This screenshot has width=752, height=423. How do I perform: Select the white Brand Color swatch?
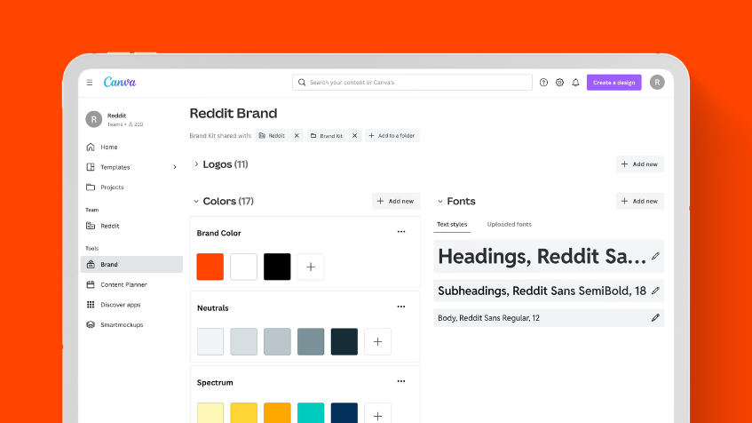(x=243, y=267)
